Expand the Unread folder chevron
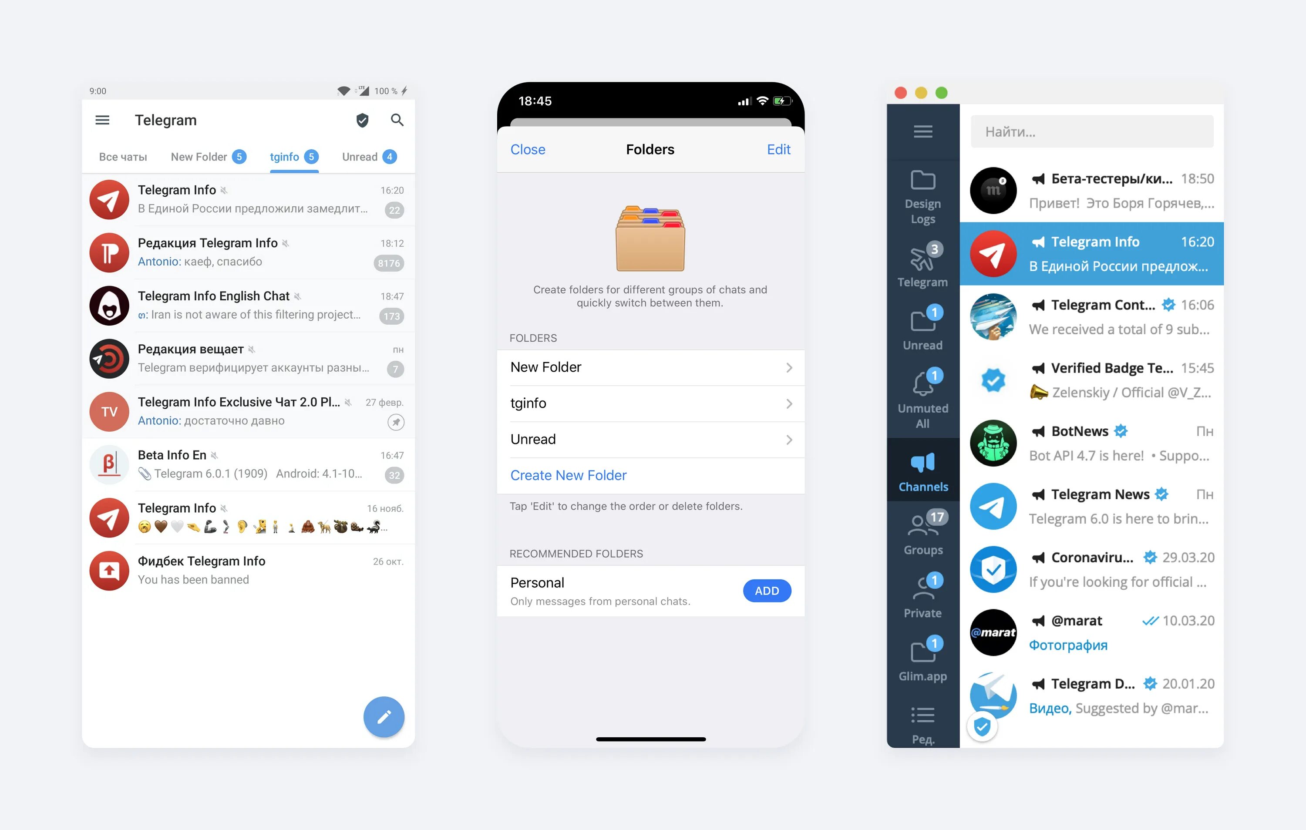 coord(789,439)
